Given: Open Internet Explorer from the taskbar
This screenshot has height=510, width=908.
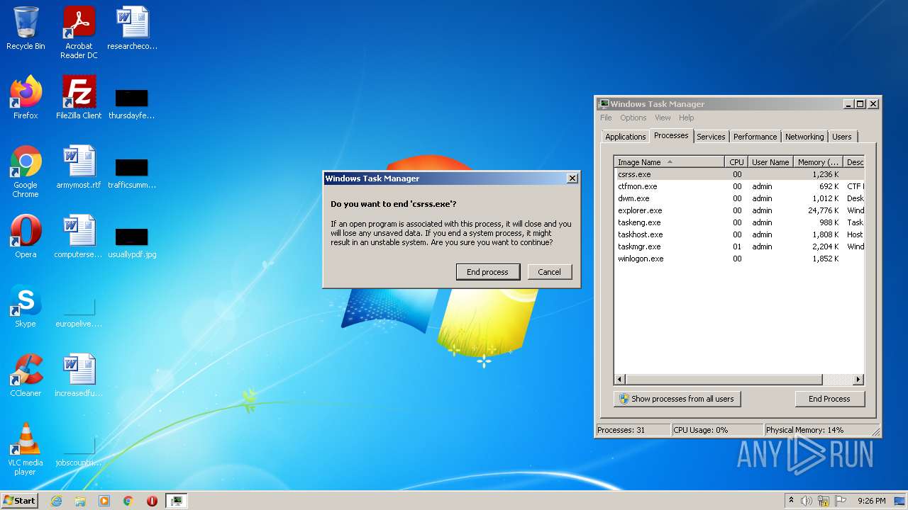Looking at the screenshot, I should [56, 501].
